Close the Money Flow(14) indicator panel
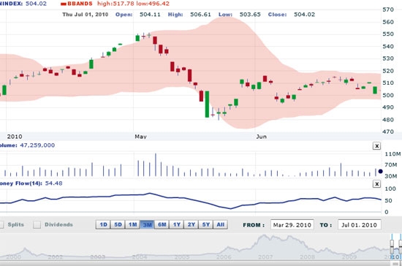This screenshot has height=266, width=402. coord(376,184)
